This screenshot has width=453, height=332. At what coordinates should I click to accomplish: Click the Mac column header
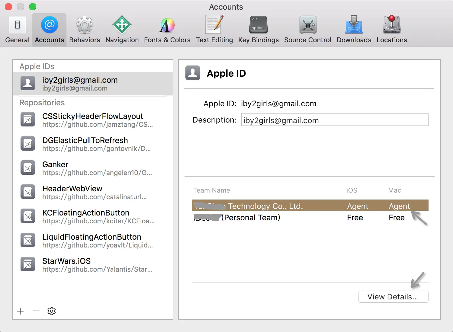[x=394, y=190]
